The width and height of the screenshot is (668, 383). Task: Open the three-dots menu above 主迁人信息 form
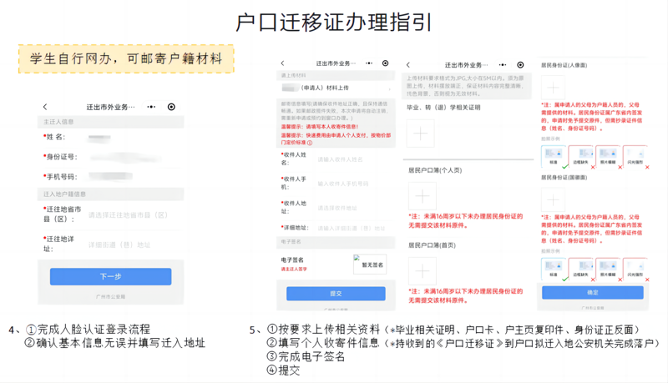pyautogui.click(x=151, y=107)
